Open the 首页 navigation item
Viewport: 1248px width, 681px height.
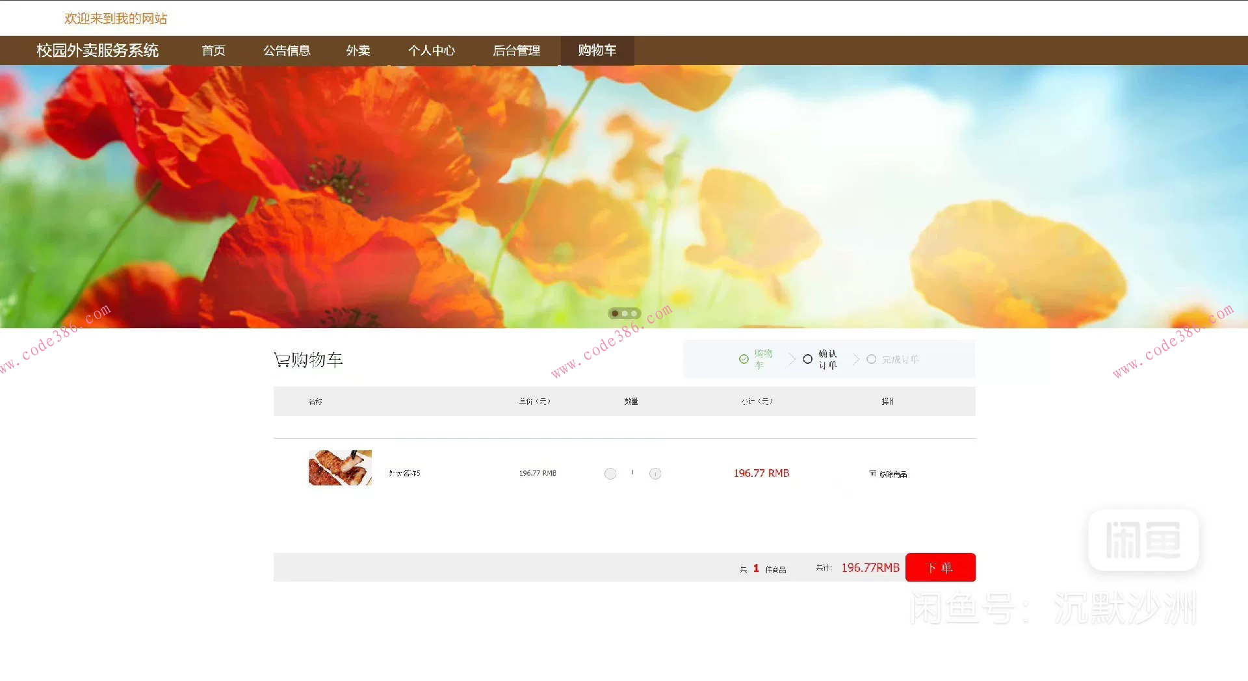point(213,51)
